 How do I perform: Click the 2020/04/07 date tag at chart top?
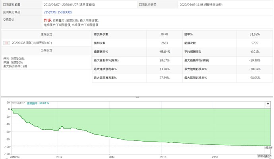18,103
